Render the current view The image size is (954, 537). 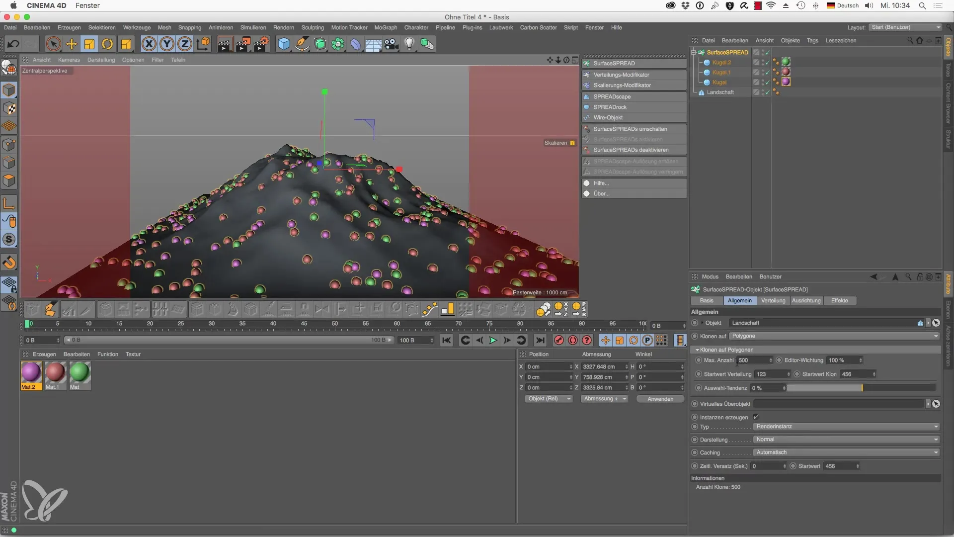click(x=224, y=44)
